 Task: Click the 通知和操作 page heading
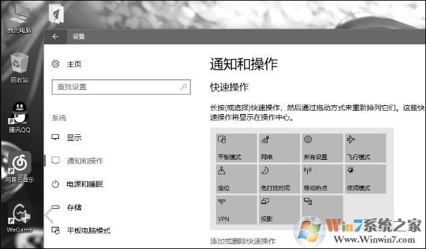pyautogui.click(x=244, y=64)
